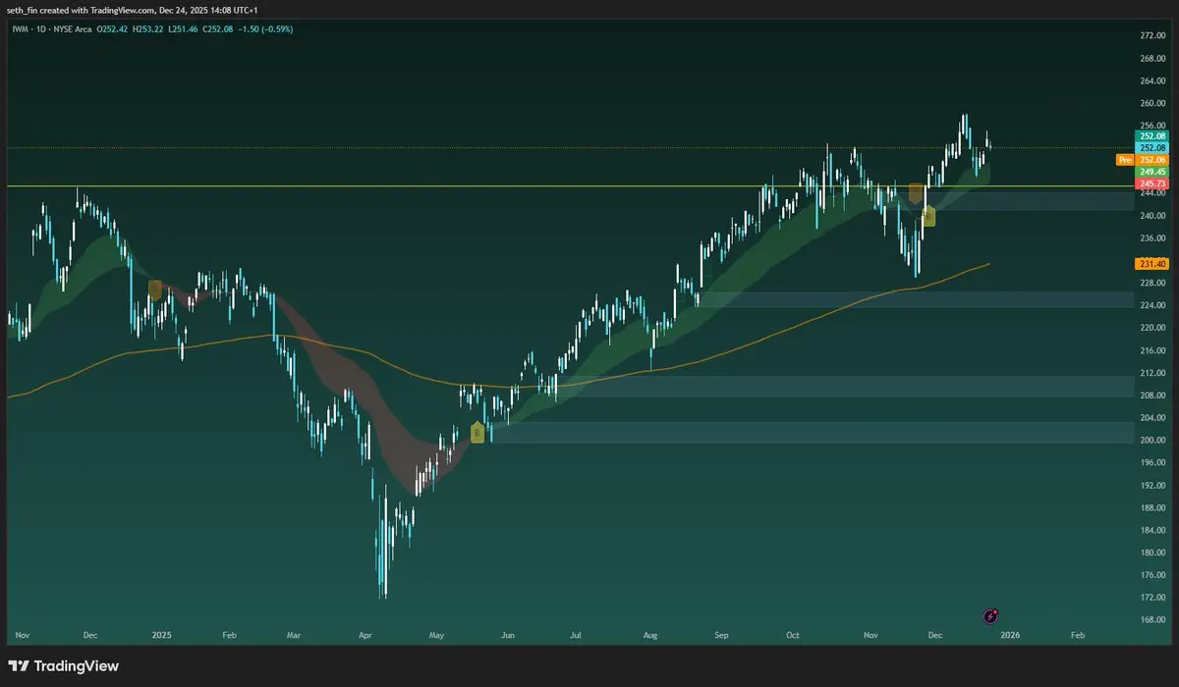Click the 240.00 level on the price axis
1179x687 pixels.
[1151, 216]
